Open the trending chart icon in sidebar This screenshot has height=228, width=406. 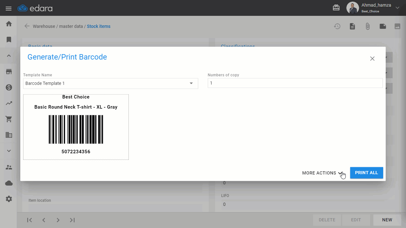pos(9,103)
